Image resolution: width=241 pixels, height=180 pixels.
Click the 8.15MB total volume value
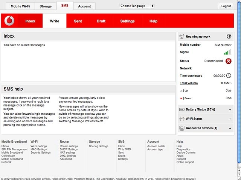tap(226, 83)
